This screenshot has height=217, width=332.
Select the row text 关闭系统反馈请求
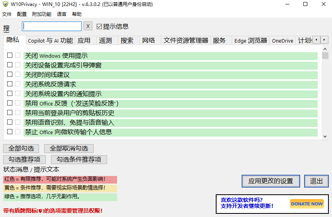(x=51, y=84)
